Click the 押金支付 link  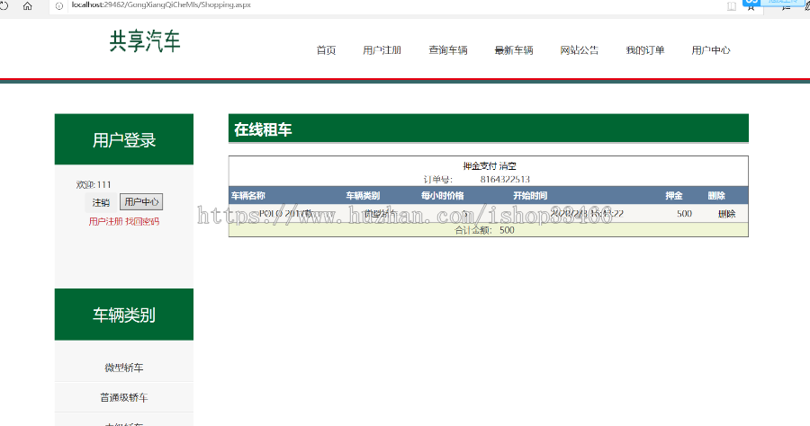click(480, 165)
